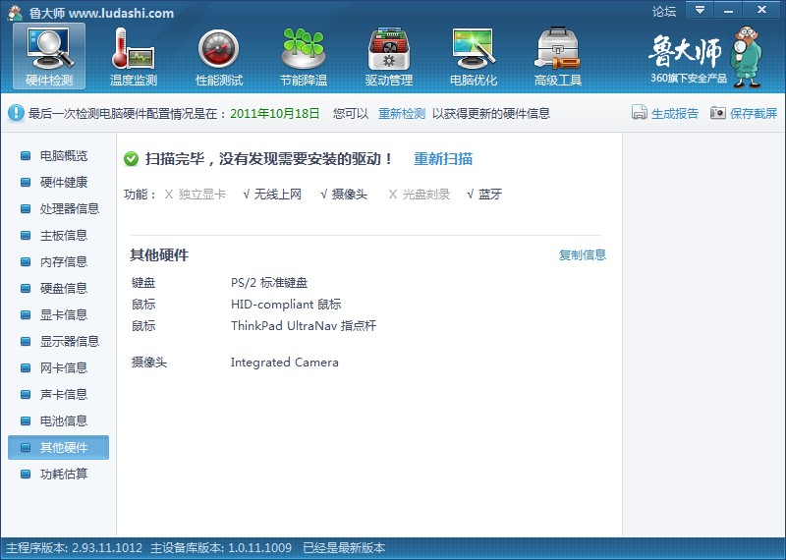Click 重新扫描 to rescan drivers
The width and height of the screenshot is (786, 560).
coord(443,159)
